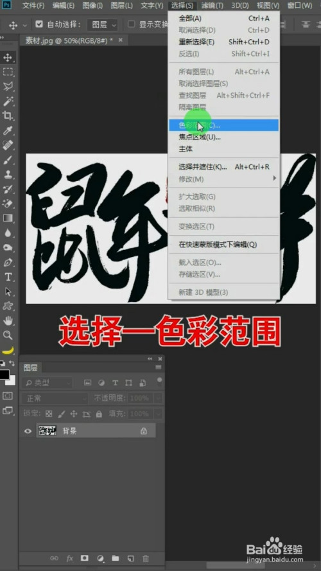The image size is (321, 571).
Task: Choose 焦点区域(U) menu entry
Action: [223, 137]
